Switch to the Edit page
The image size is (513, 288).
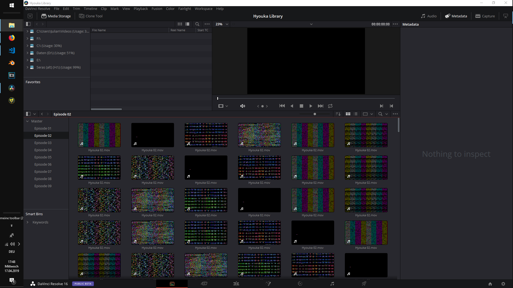[x=236, y=284]
